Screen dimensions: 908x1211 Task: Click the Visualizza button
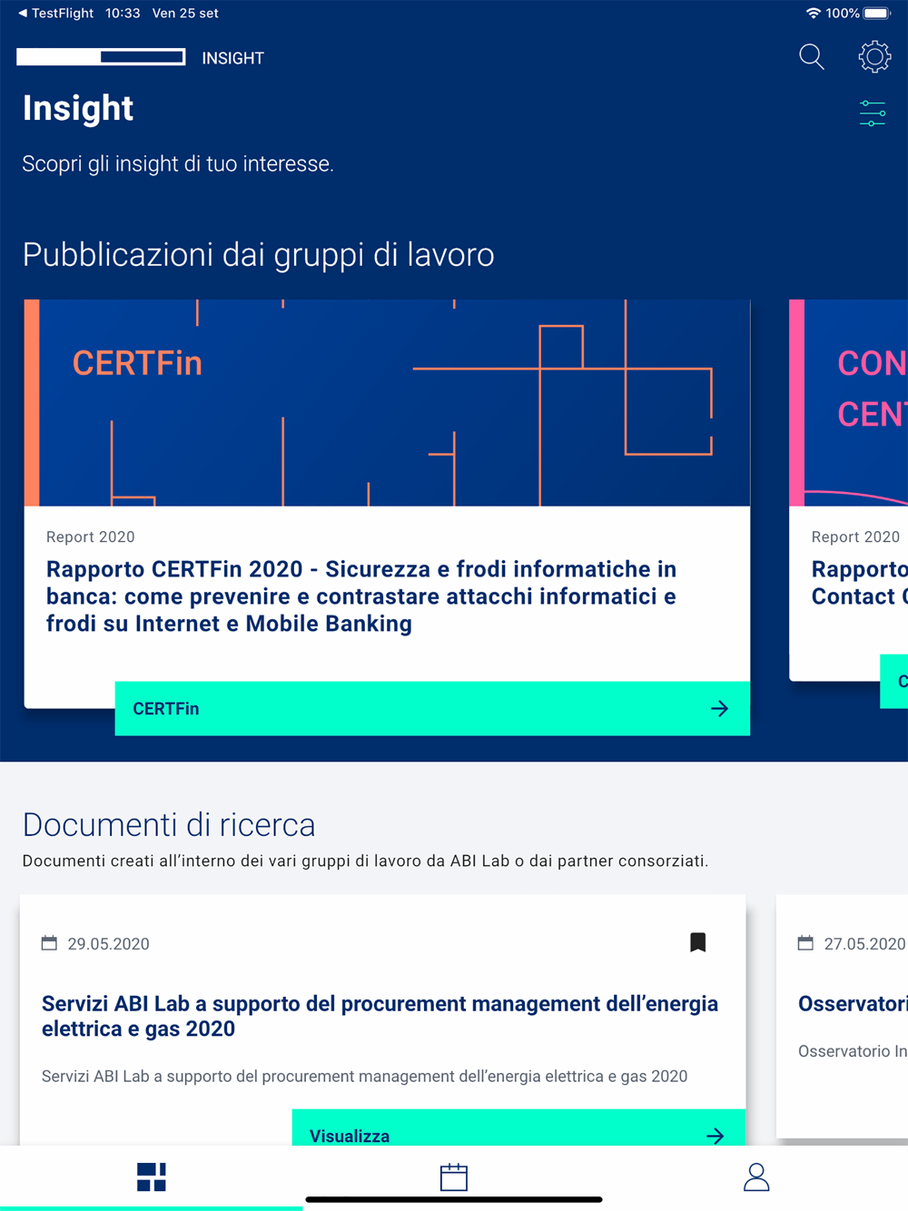click(518, 1127)
